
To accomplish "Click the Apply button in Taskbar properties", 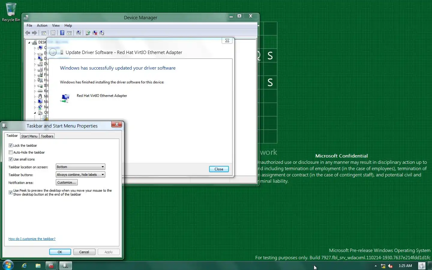I will [109, 252].
